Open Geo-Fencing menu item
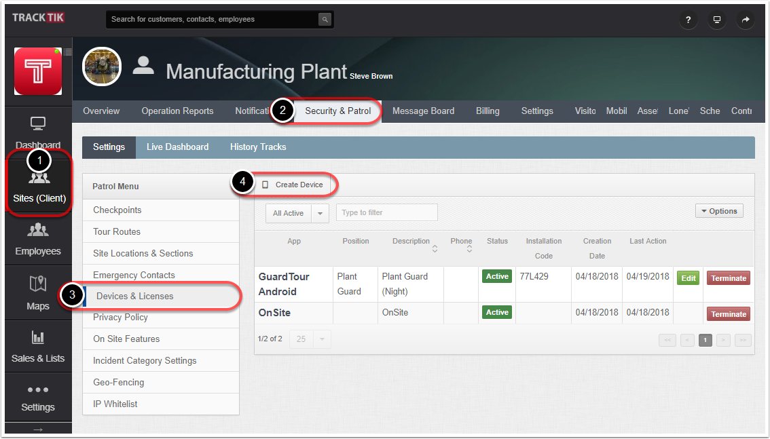The image size is (770, 439). [x=160, y=382]
